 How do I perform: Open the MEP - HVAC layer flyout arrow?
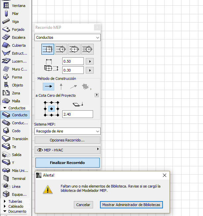(x=98, y=149)
